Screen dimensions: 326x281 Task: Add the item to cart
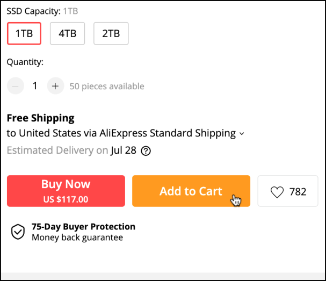tap(191, 191)
